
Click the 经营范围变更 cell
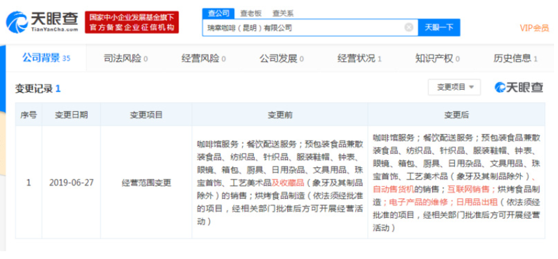(146, 183)
